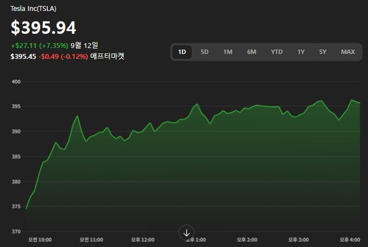Viewport: 368px width, 247px height.
Task: Click the price line peak near 오전 11:00
Action: tap(77, 116)
